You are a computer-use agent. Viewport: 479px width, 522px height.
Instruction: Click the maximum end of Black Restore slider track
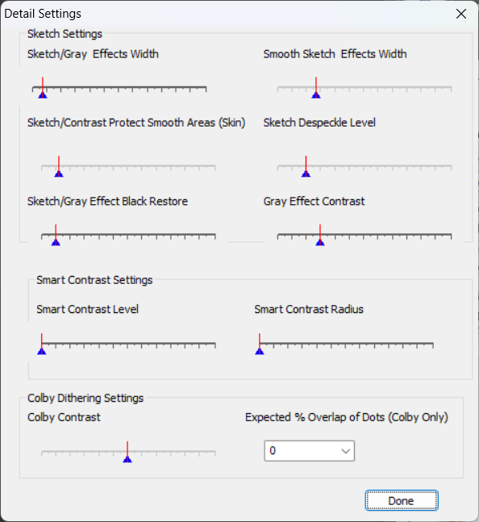pos(215,236)
